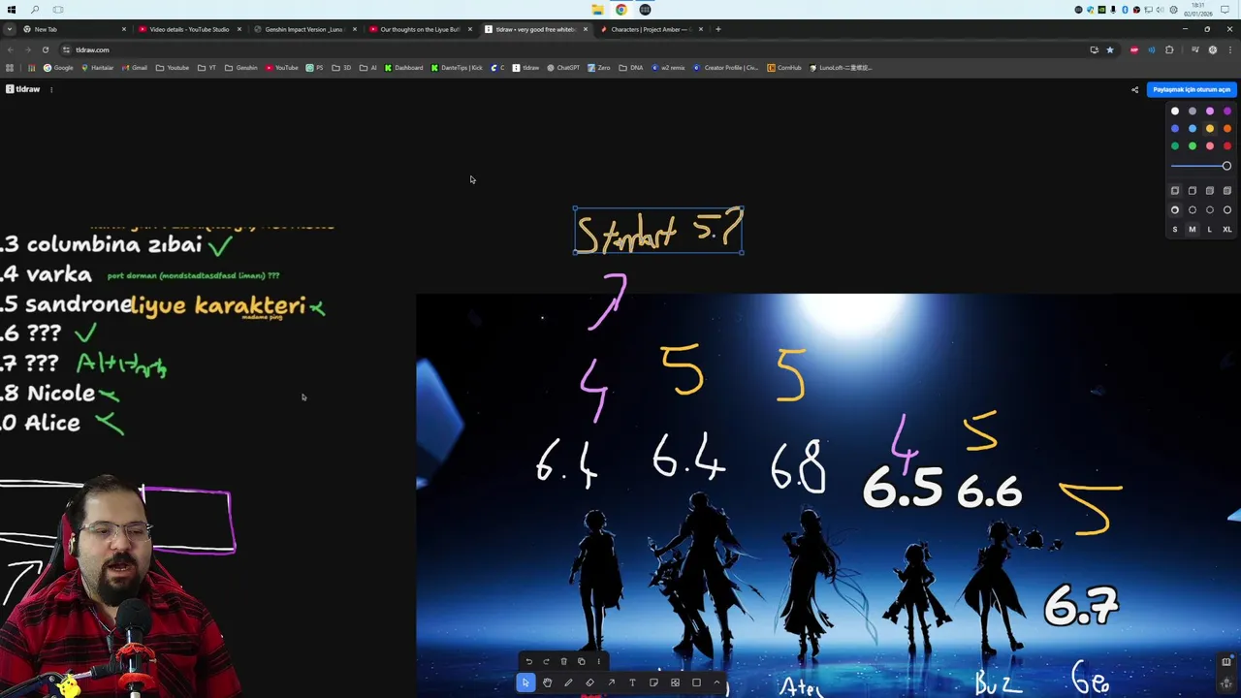The height and width of the screenshot is (698, 1241).
Task: Switch to the New Tab browser tab
Action: (x=72, y=29)
